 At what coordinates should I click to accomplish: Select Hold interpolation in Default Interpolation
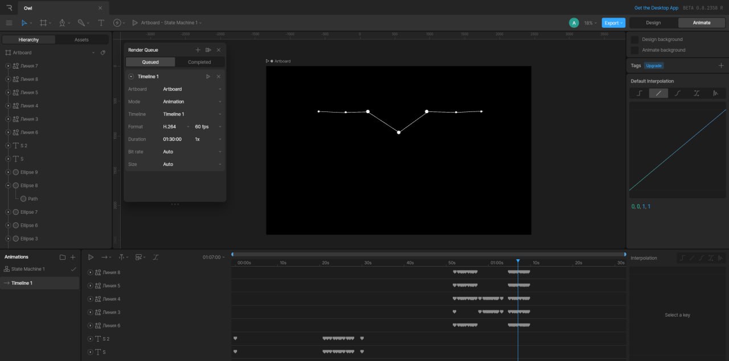(640, 93)
